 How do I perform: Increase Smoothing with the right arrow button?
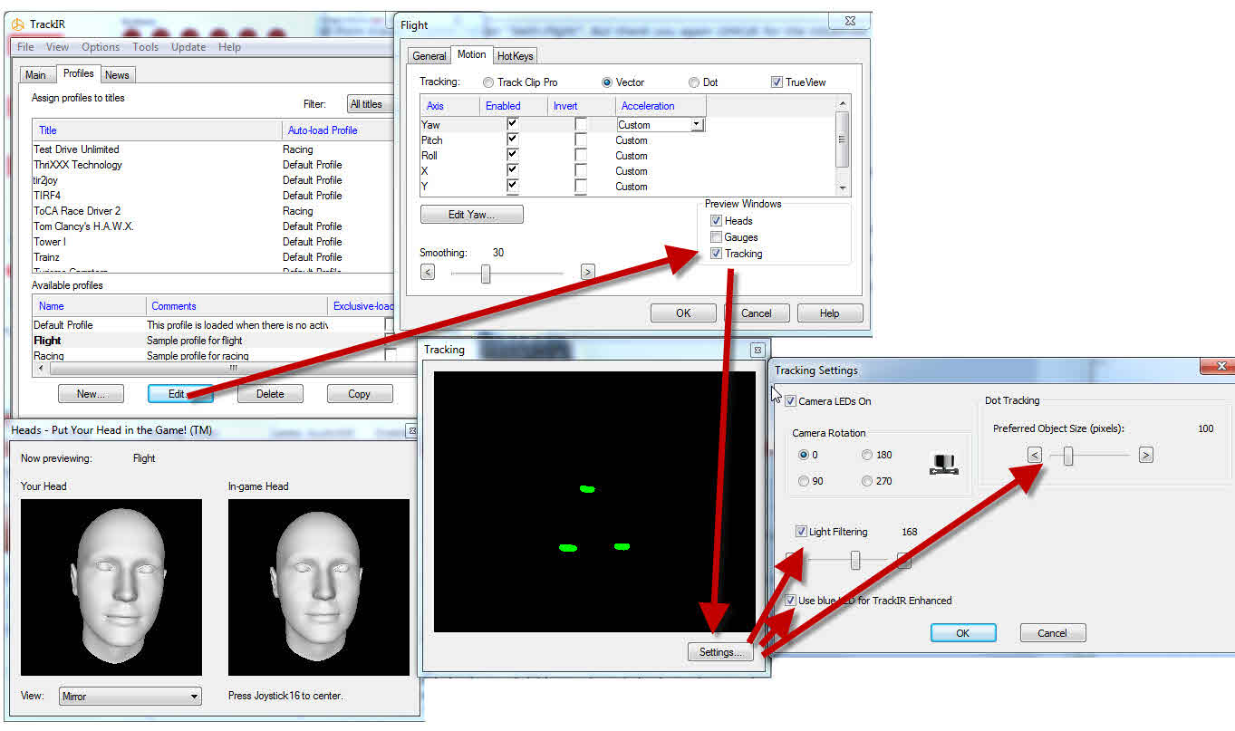pyautogui.click(x=587, y=272)
